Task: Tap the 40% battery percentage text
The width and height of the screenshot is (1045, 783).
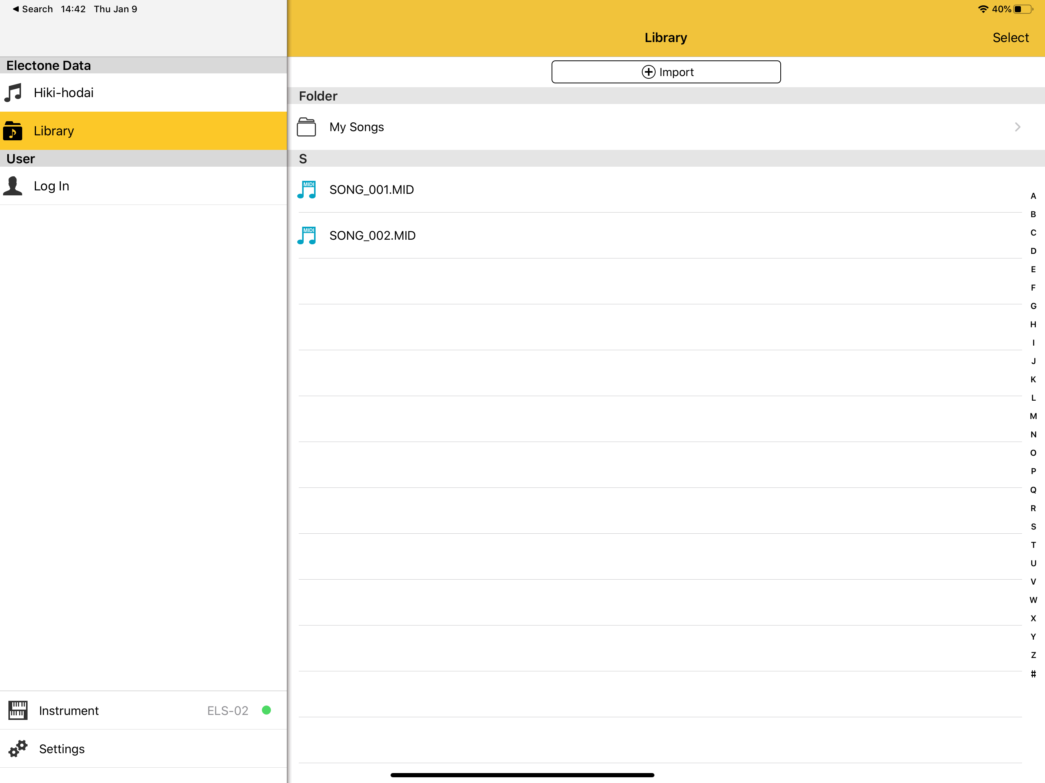Action: point(1001,9)
